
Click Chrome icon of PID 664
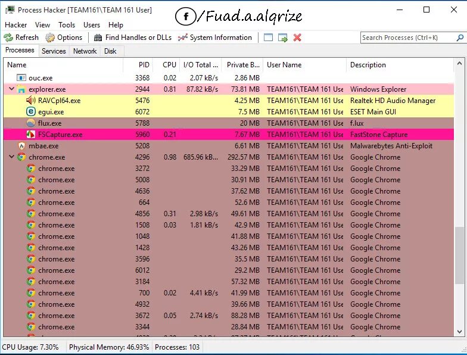coord(31,203)
